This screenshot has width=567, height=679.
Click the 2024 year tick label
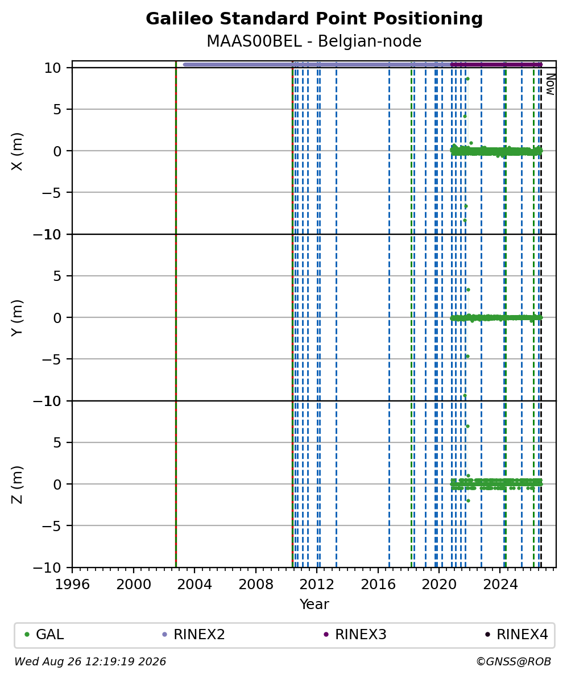click(500, 585)
